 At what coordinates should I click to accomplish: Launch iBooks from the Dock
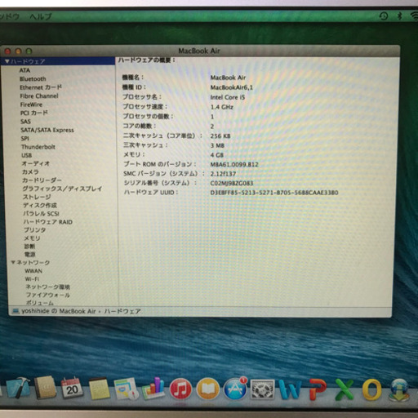(208, 389)
